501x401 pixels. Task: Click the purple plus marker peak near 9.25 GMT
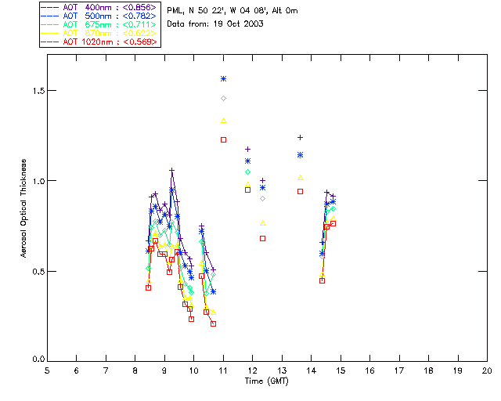[x=172, y=171]
